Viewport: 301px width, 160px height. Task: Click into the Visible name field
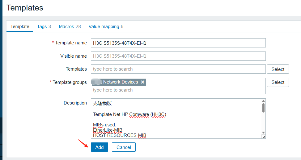point(178,56)
